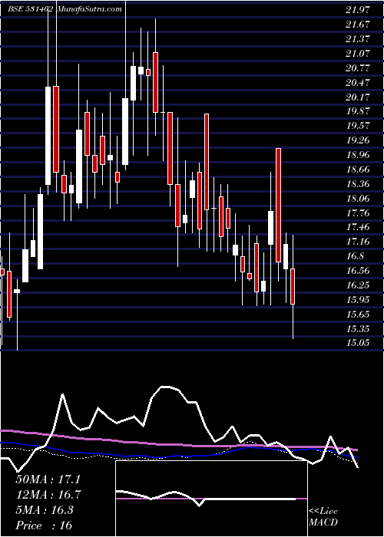This screenshot has width=384, height=537.
Task: Click the BSE 531402 ticker label
Action: click(30, 9)
